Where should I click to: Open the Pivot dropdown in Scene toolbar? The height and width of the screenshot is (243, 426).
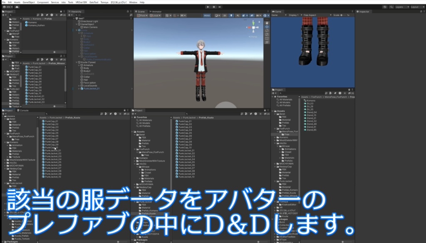[x=142, y=15]
